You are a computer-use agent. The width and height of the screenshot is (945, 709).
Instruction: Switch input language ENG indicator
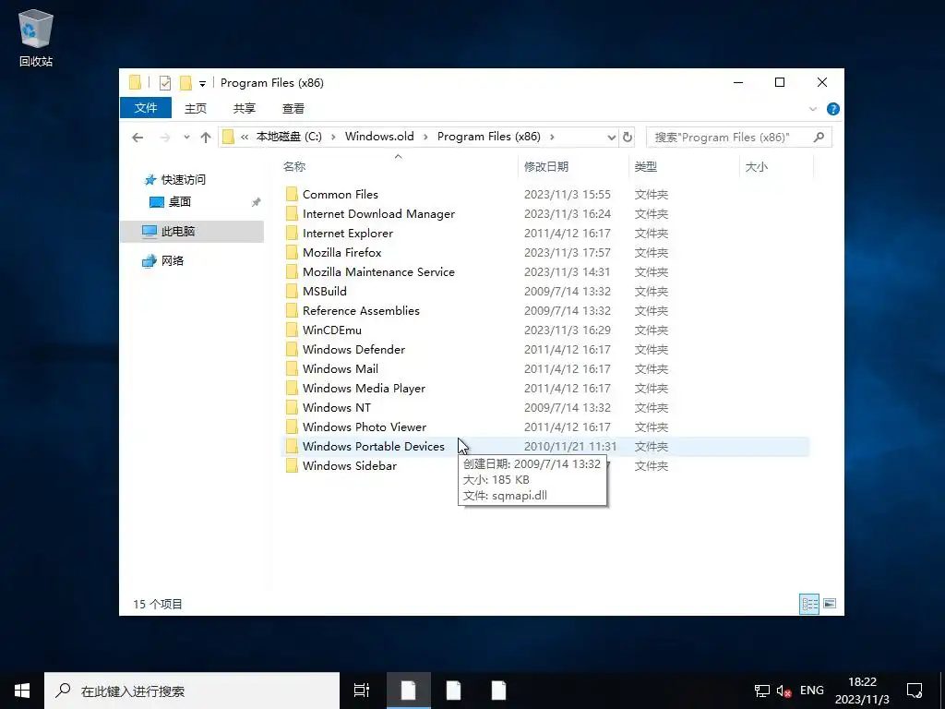coord(812,691)
